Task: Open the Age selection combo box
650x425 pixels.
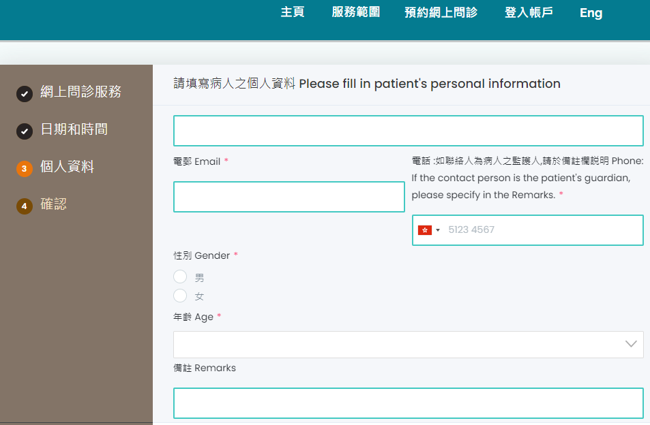Action: point(409,345)
